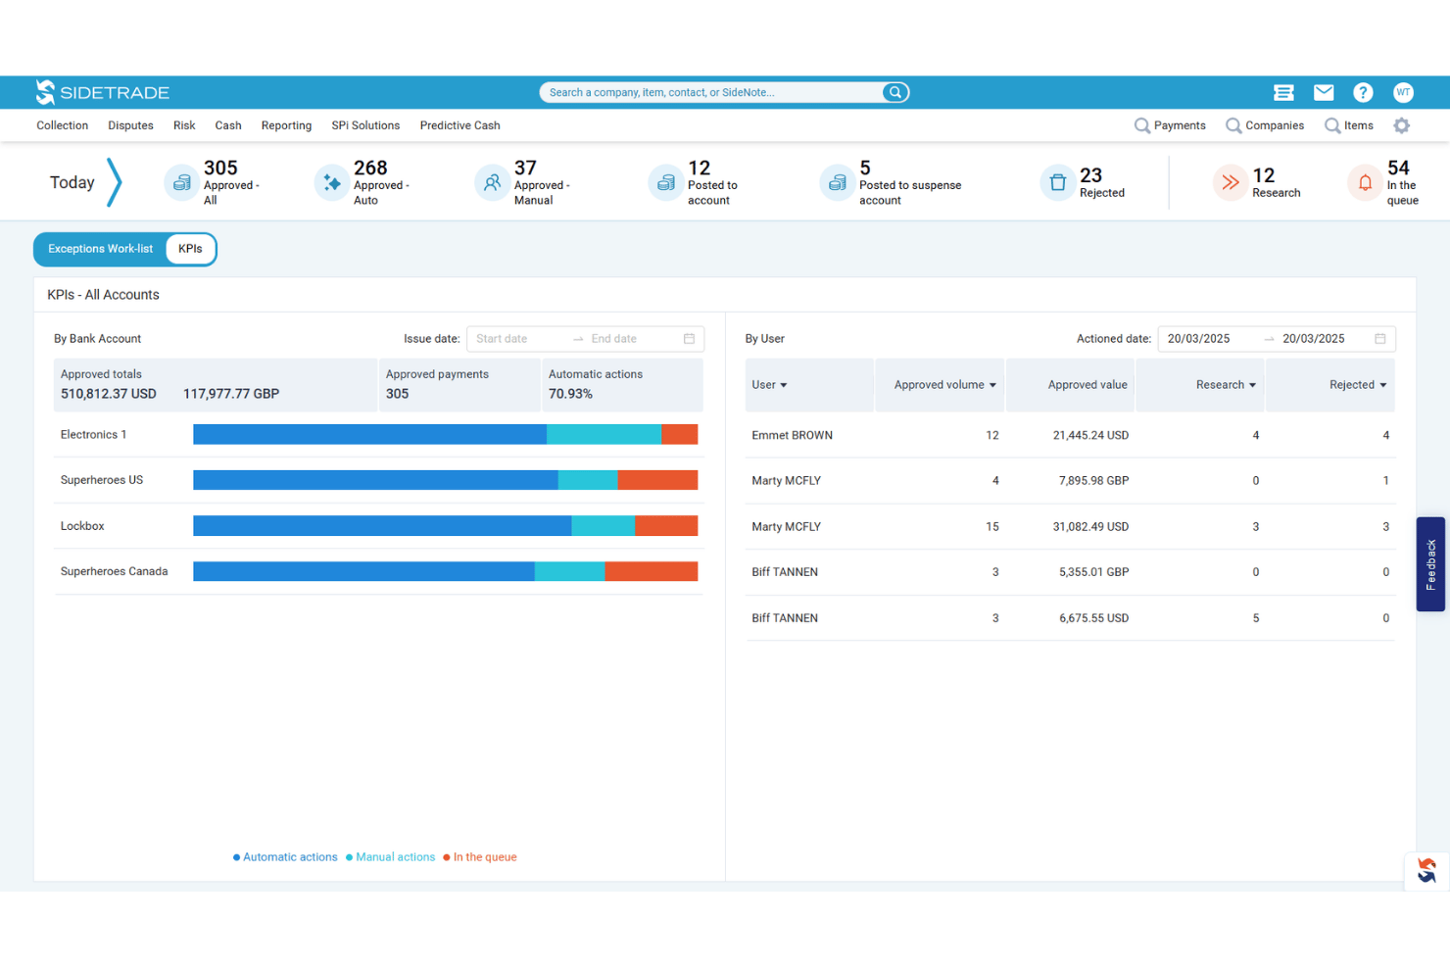Click the Superheroes Canada bank account label
1450x967 pixels.
pyautogui.click(x=114, y=571)
